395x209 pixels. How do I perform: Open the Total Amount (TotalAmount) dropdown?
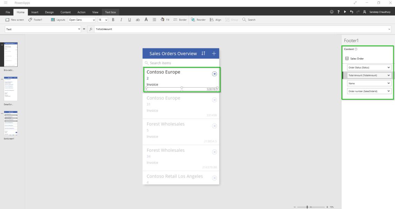point(369,75)
